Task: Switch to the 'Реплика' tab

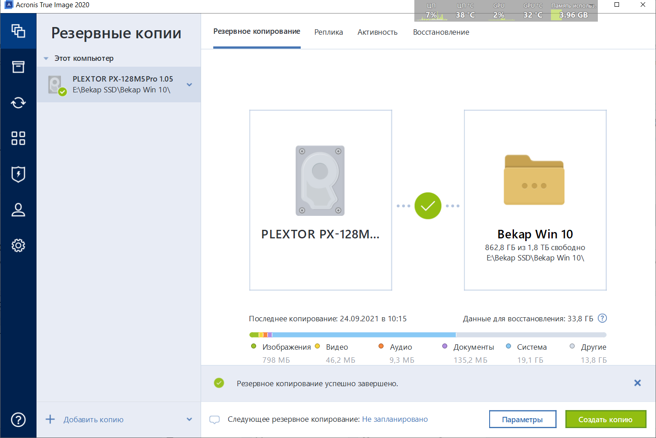Action: pos(329,32)
